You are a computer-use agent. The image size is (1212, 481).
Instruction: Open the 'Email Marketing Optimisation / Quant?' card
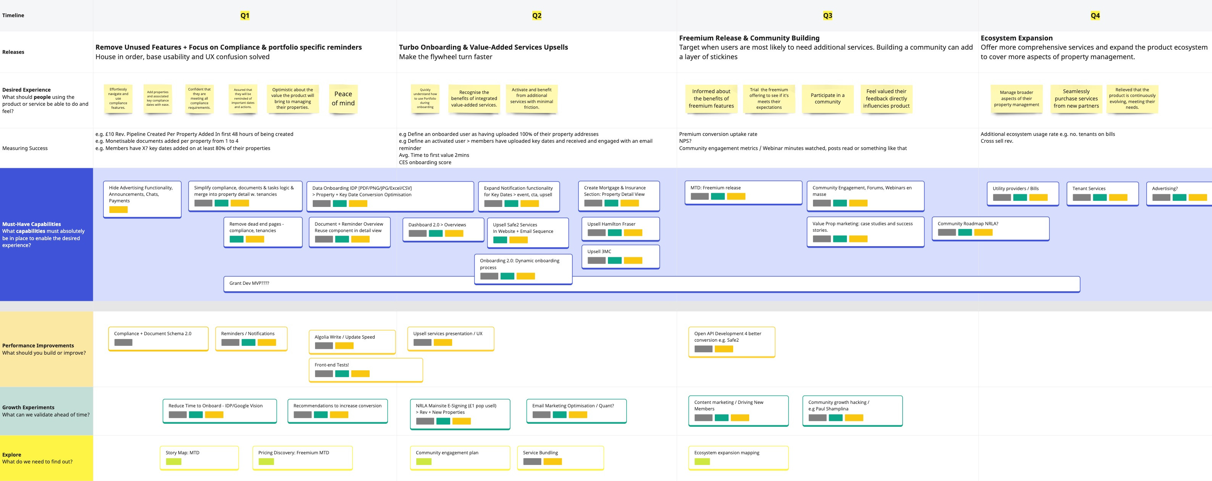pos(576,411)
